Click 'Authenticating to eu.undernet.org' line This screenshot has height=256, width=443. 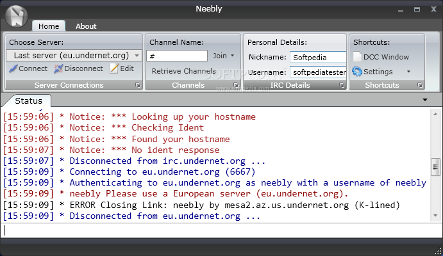(x=214, y=182)
